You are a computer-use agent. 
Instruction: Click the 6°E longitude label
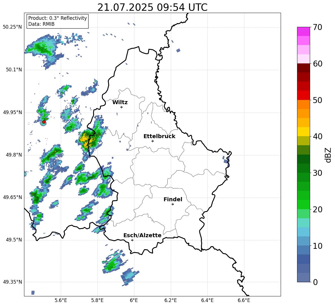click(x=134, y=301)
